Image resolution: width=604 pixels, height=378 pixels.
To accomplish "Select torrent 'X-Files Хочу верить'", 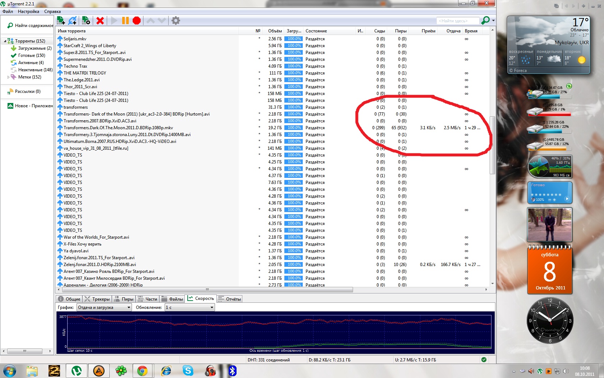I will coord(82,244).
